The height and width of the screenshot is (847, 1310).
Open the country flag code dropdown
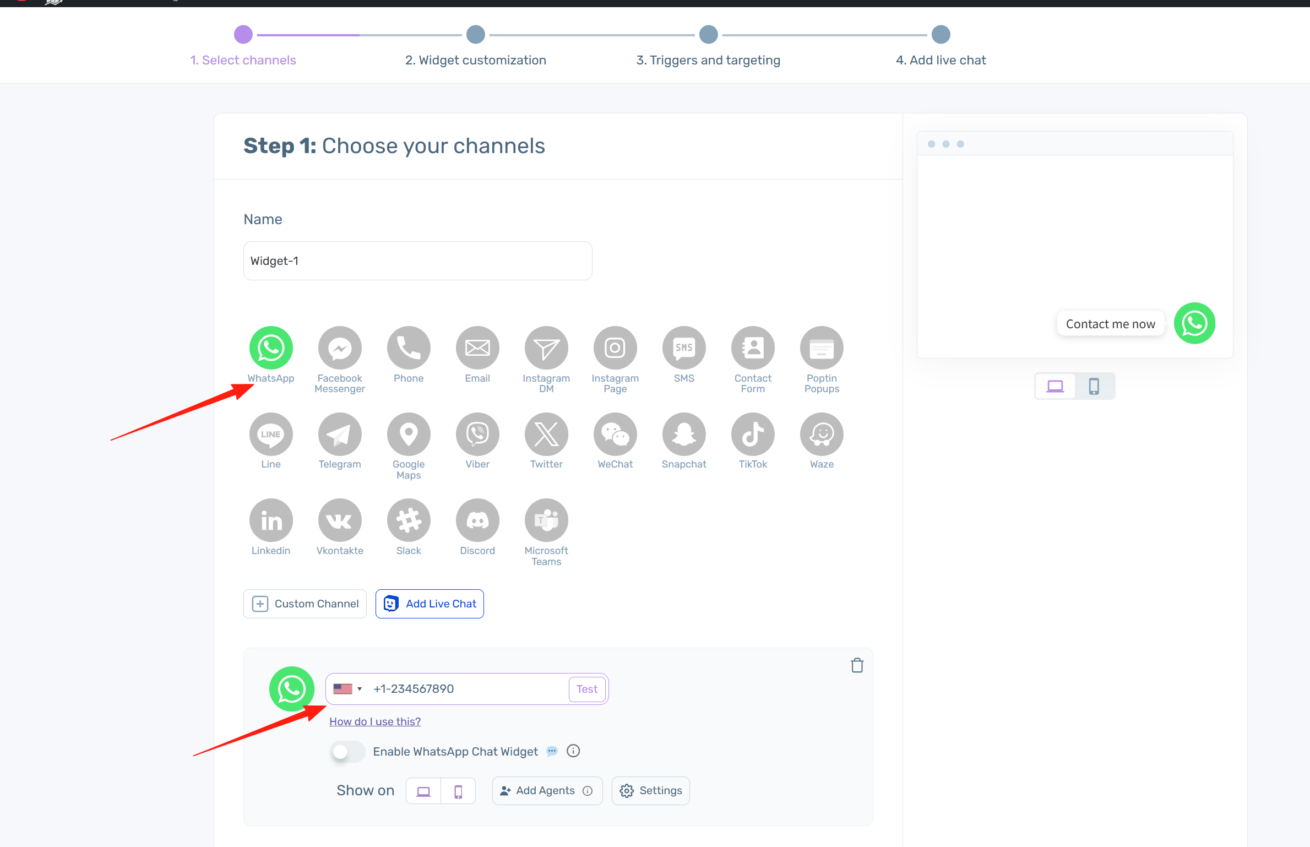click(x=348, y=689)
